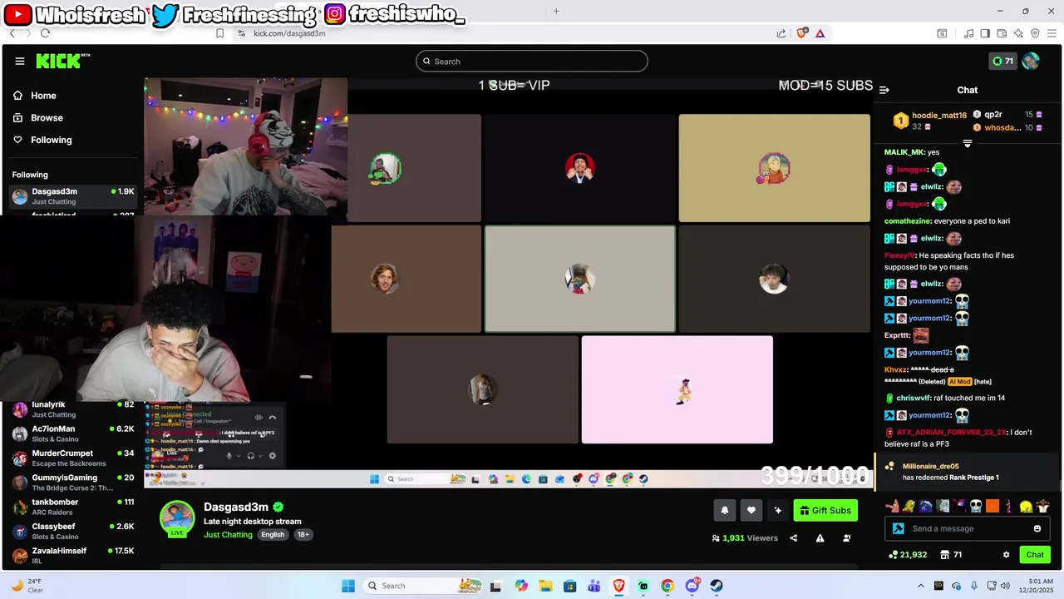1064x599 pixels.
Task: Click the share stream icon
Action: (793, 538)
